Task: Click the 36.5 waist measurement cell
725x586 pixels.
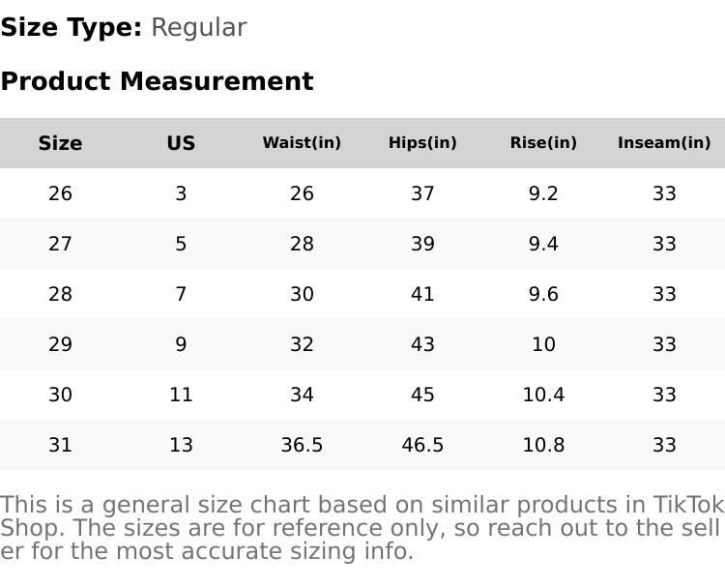Action: click(x=302, y=445)
